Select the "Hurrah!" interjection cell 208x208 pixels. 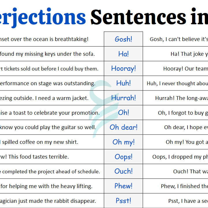[x=123, y=98]
